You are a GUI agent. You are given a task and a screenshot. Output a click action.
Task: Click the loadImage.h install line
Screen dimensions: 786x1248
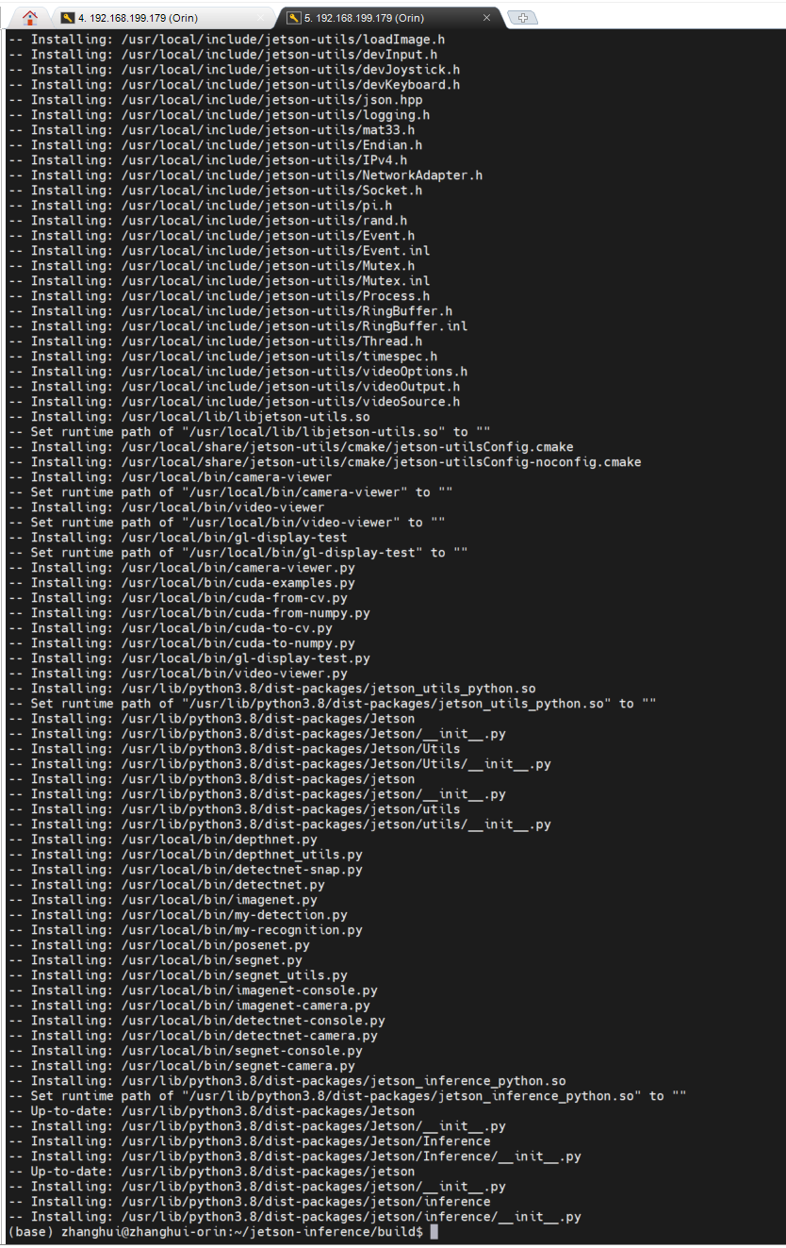tap(237, 40)
